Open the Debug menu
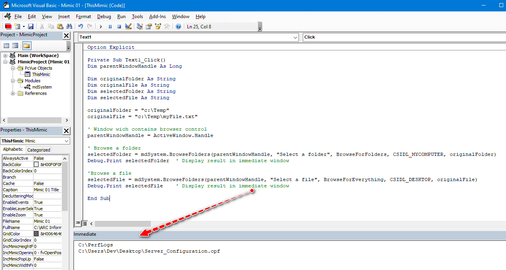This screenshot has height=270, width=506. [x=104, y=17]
